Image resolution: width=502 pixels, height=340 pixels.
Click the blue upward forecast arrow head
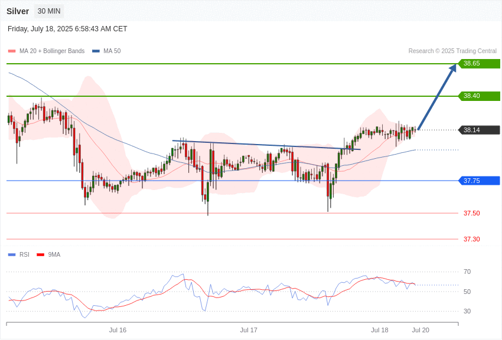(453, 68)
